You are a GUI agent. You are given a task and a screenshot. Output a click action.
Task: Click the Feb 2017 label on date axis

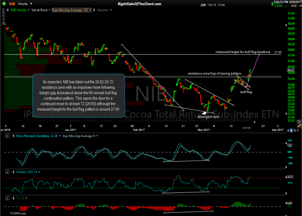[x=139, y=130]
